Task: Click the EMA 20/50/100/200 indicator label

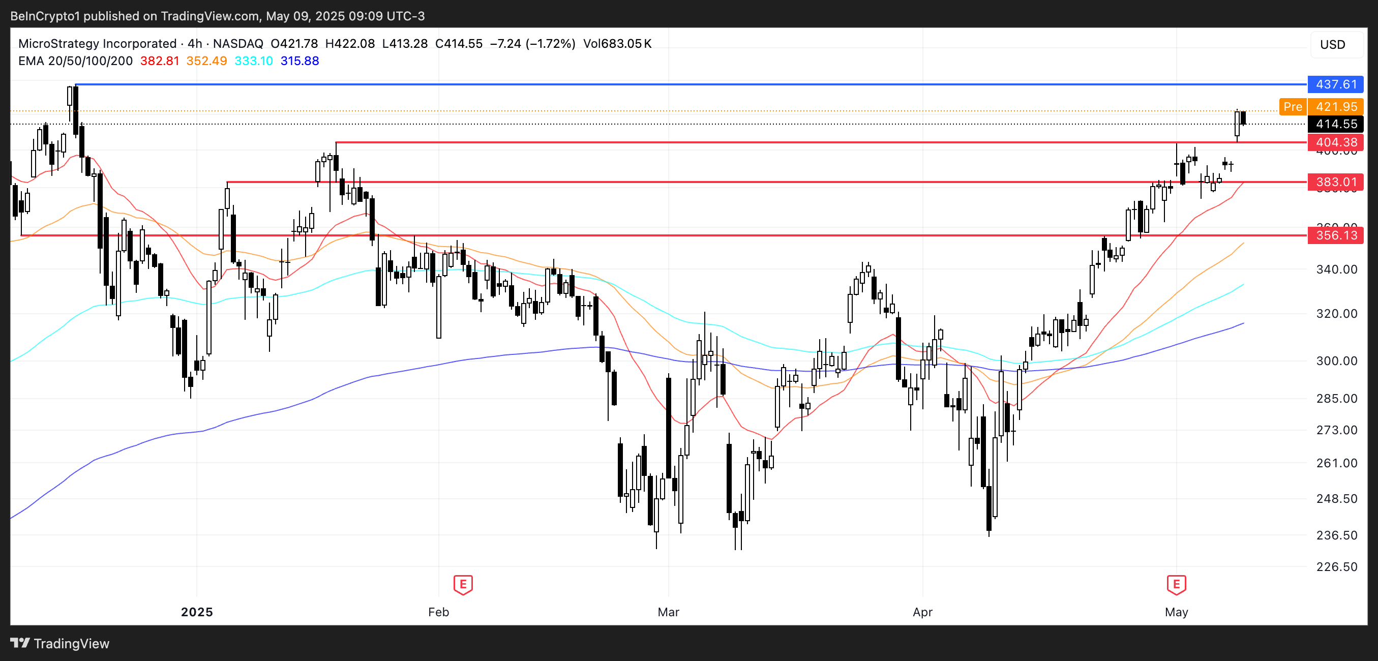Action: coord(75,61)
